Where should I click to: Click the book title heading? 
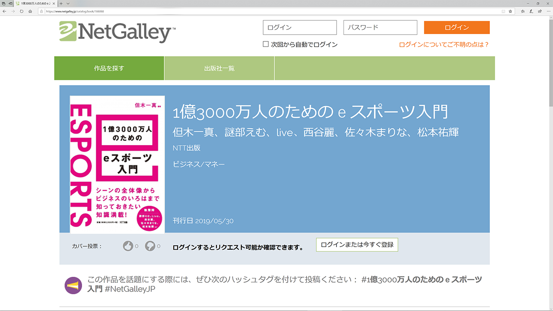click(310, 112)
